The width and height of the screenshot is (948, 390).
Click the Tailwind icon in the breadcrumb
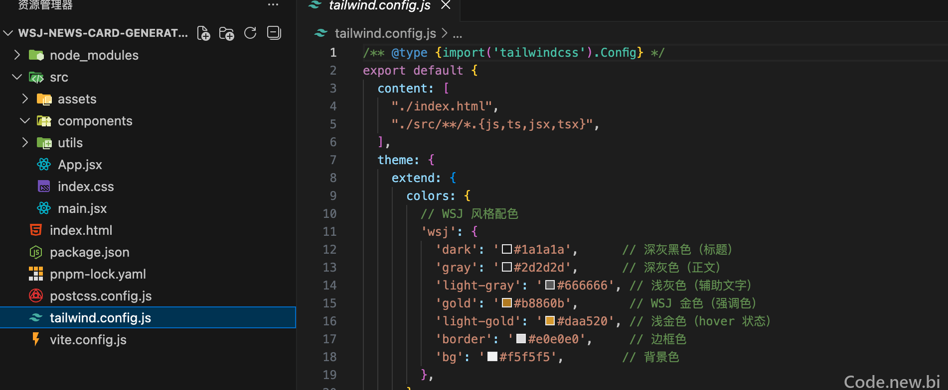(321, 33)
